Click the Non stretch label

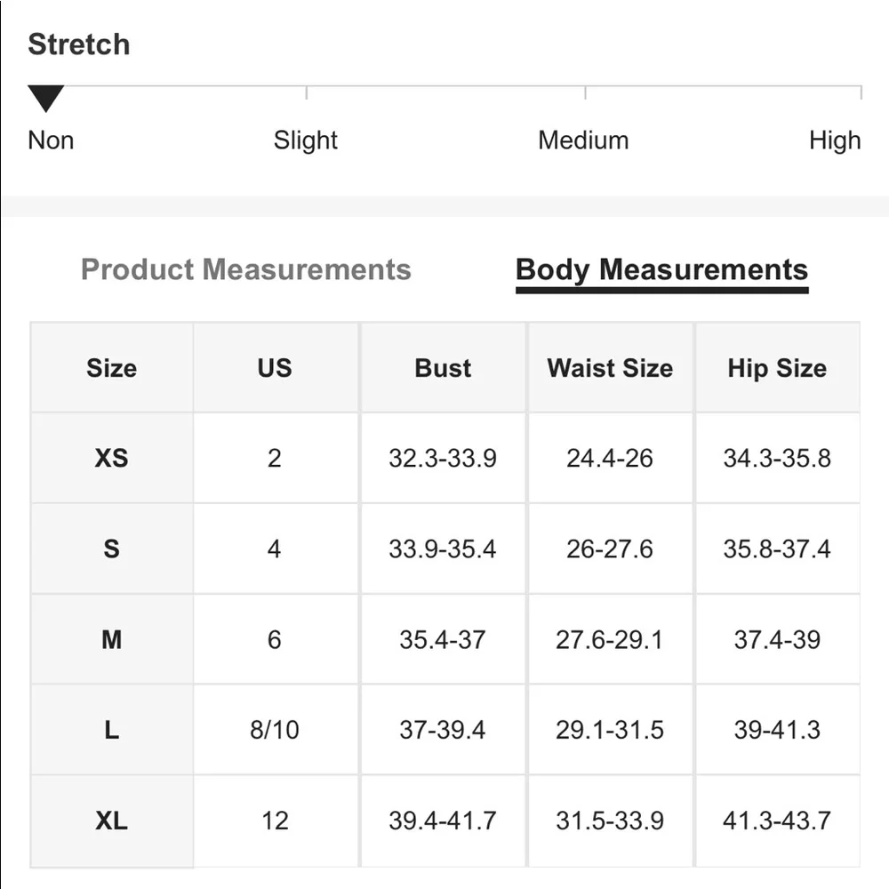click(51, 140)
